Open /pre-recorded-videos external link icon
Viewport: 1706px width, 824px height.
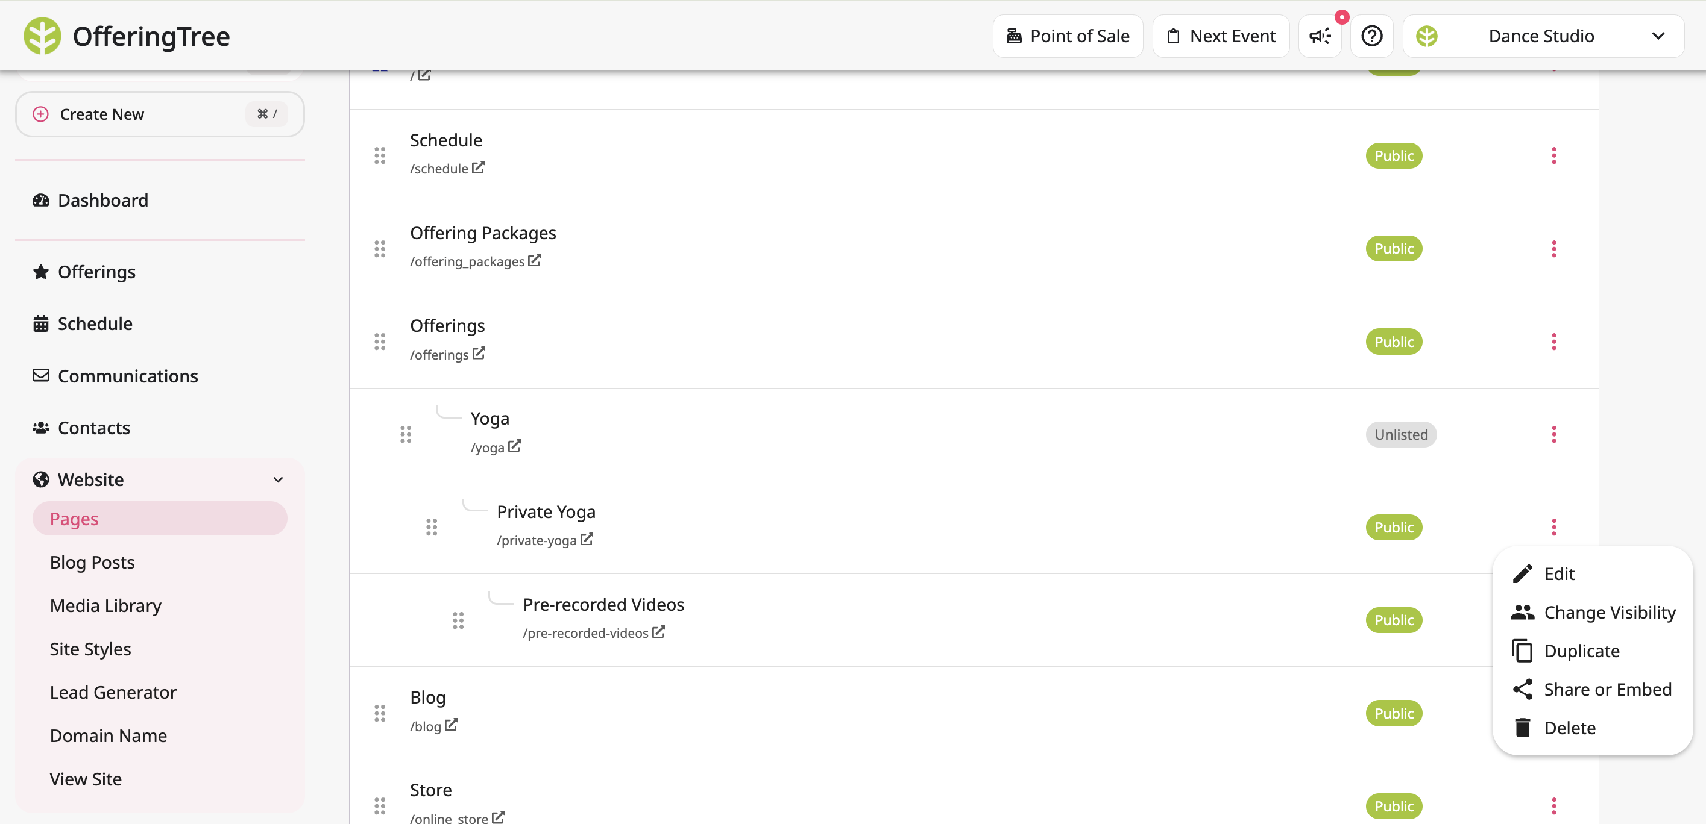tap(658, 632)
